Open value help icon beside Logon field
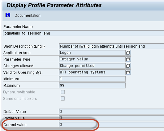Viewport: 164px width, 131px height. click(x=128, y=53)
